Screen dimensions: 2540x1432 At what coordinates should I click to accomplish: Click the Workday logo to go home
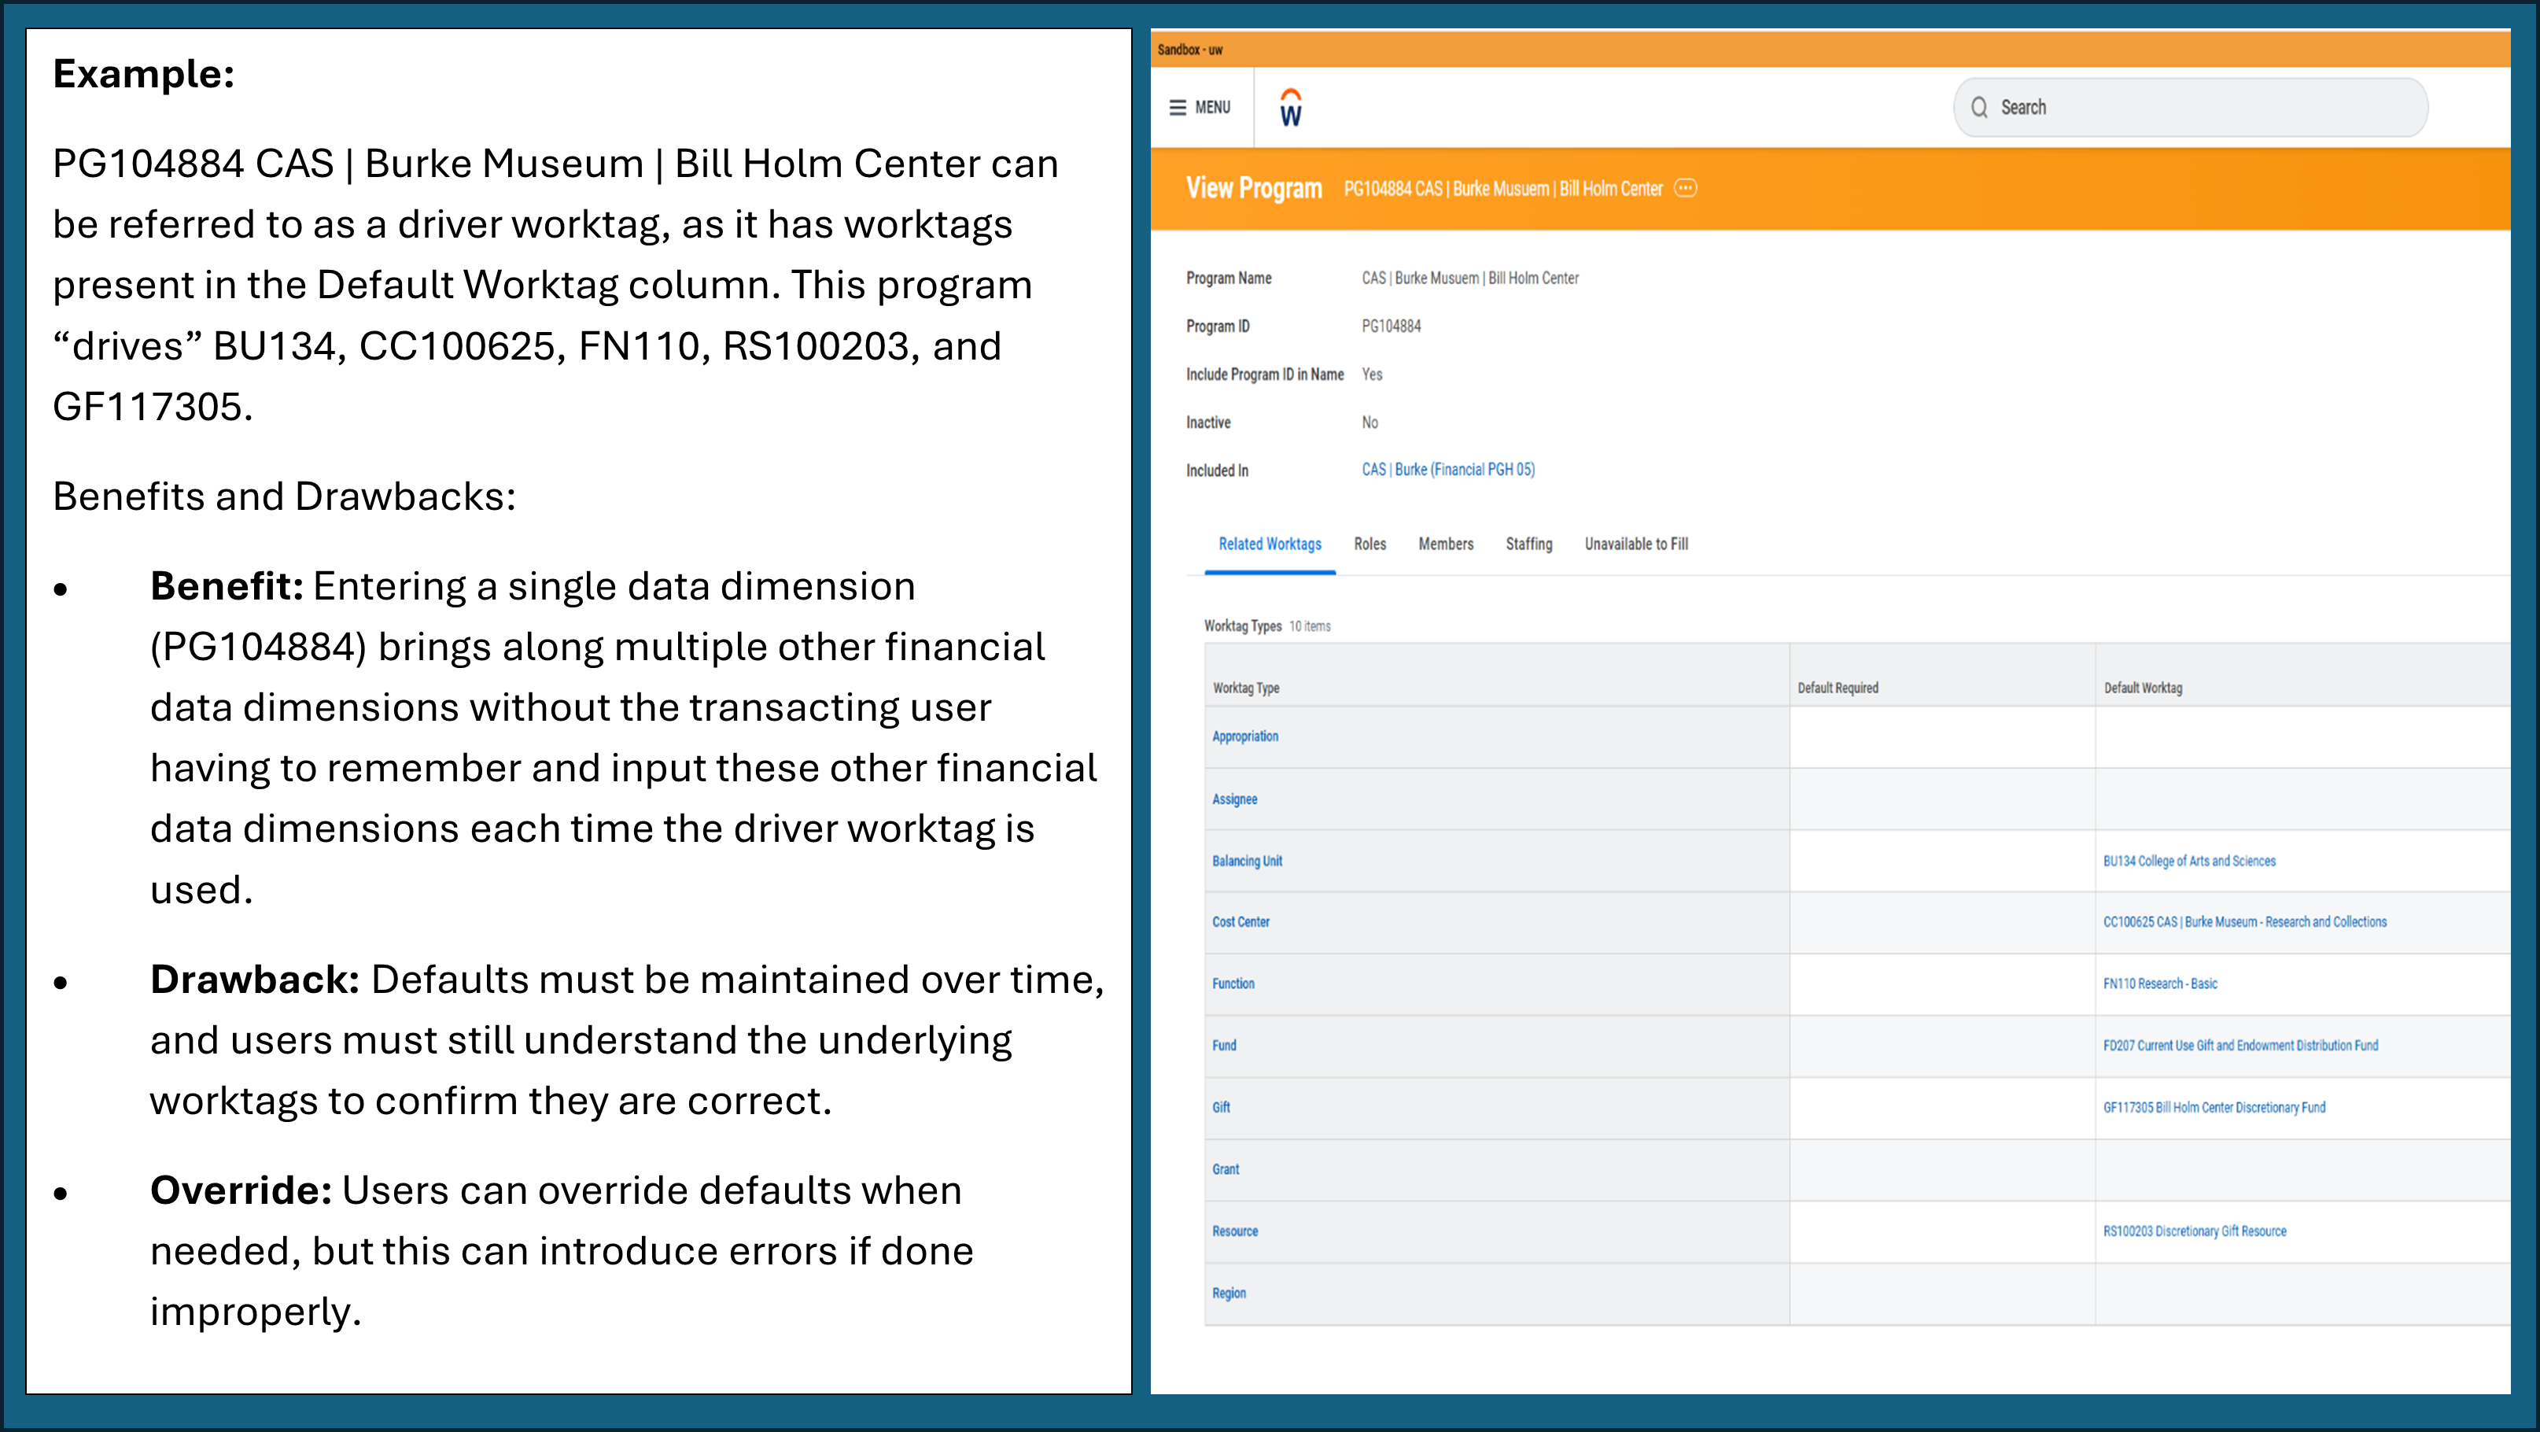click(x=1290, y=108)
